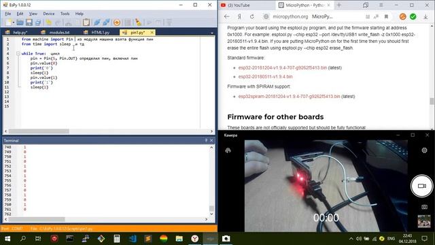435x245 pixels.
Task: Click the blue Connect plug icon
Action: tap(97, 22)
